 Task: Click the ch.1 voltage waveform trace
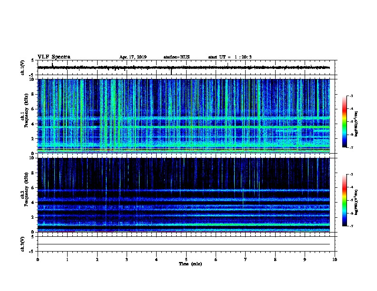pos(184,68)
